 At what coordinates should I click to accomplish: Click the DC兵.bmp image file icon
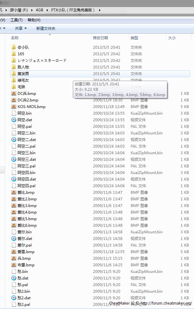click(x=13, y=94)
